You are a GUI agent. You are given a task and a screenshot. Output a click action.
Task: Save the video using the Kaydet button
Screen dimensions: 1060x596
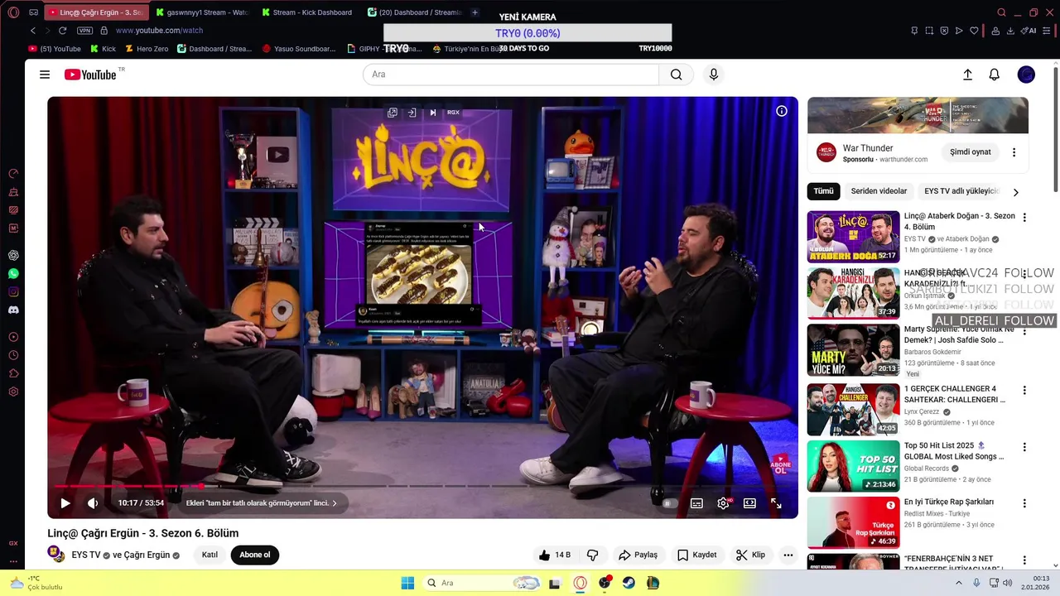pos(696,555)
